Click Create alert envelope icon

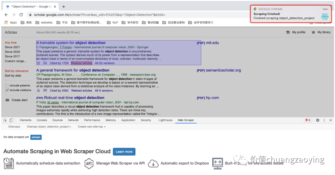pyautogui.click(x=7, y=100)
